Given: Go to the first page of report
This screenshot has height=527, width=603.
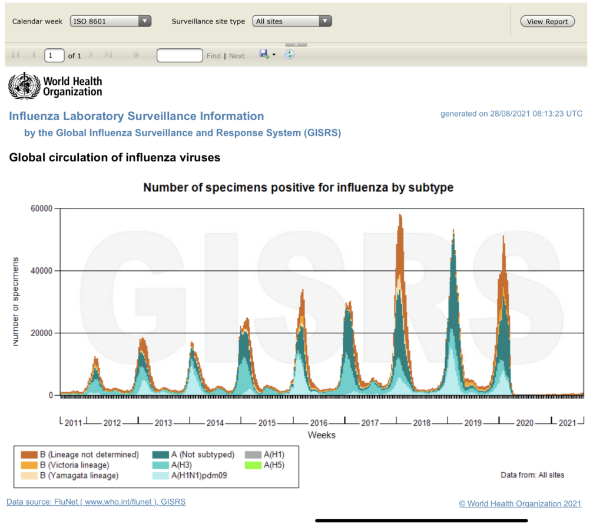Looking at the screenshot, I should pos(16,55).
